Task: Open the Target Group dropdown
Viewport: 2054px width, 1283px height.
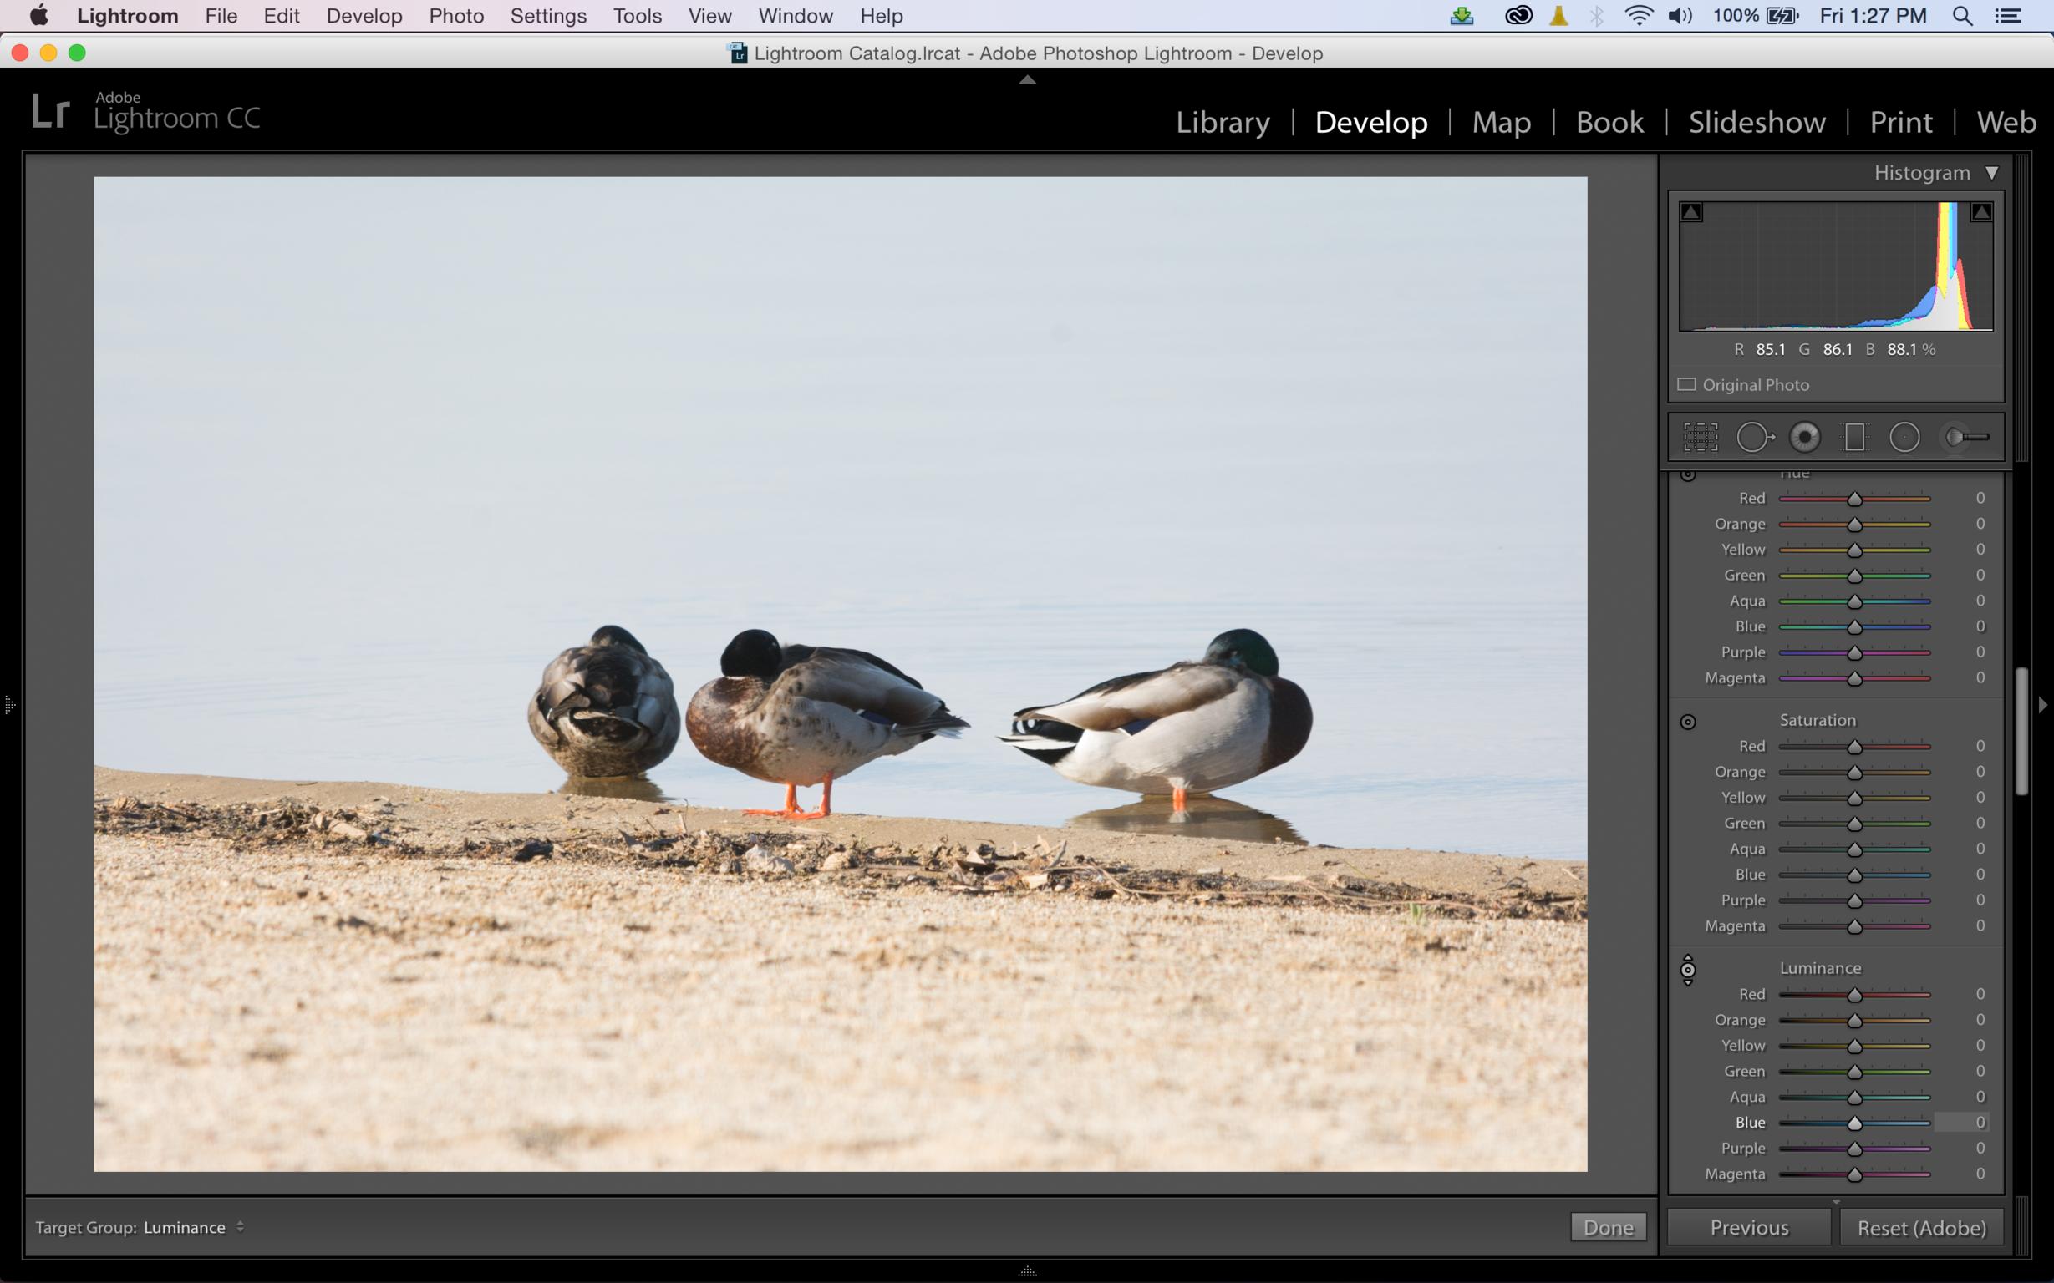Action: 194,1228
